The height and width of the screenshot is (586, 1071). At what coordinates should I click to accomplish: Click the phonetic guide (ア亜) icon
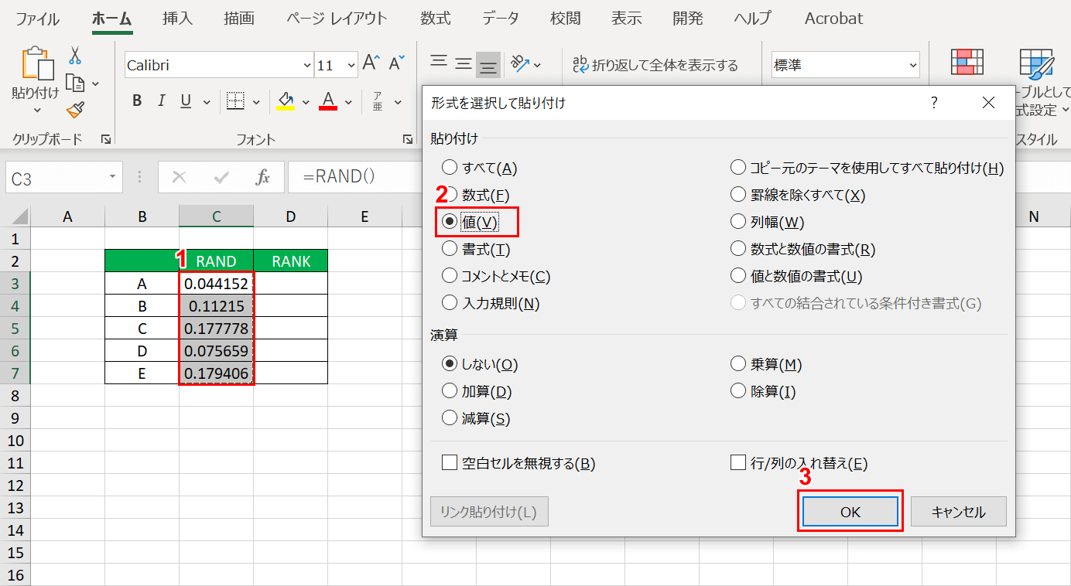pos(378,101)
